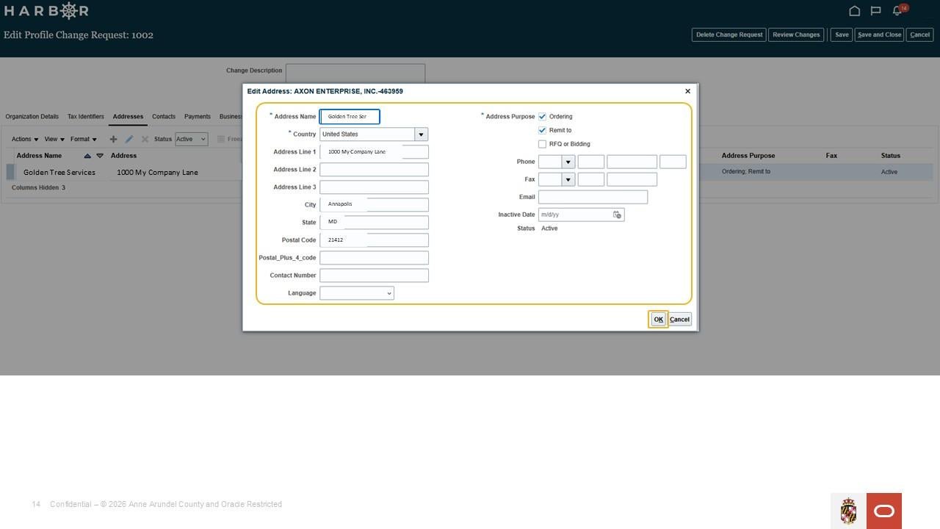
Task: Click the Contact Number field
Action: [x=374, y=276]
